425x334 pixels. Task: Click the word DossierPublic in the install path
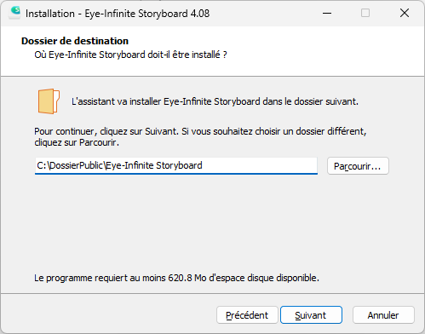pos(76,165)
